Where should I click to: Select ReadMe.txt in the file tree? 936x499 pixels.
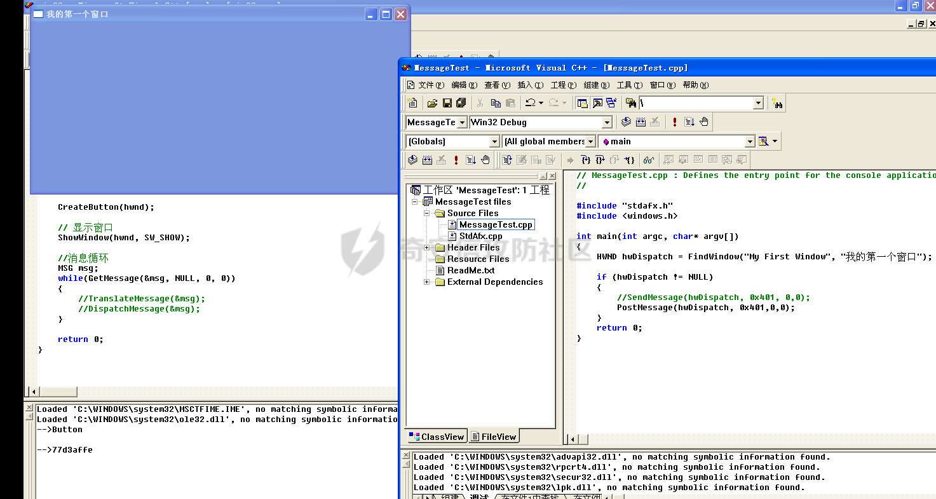point(470,270)
